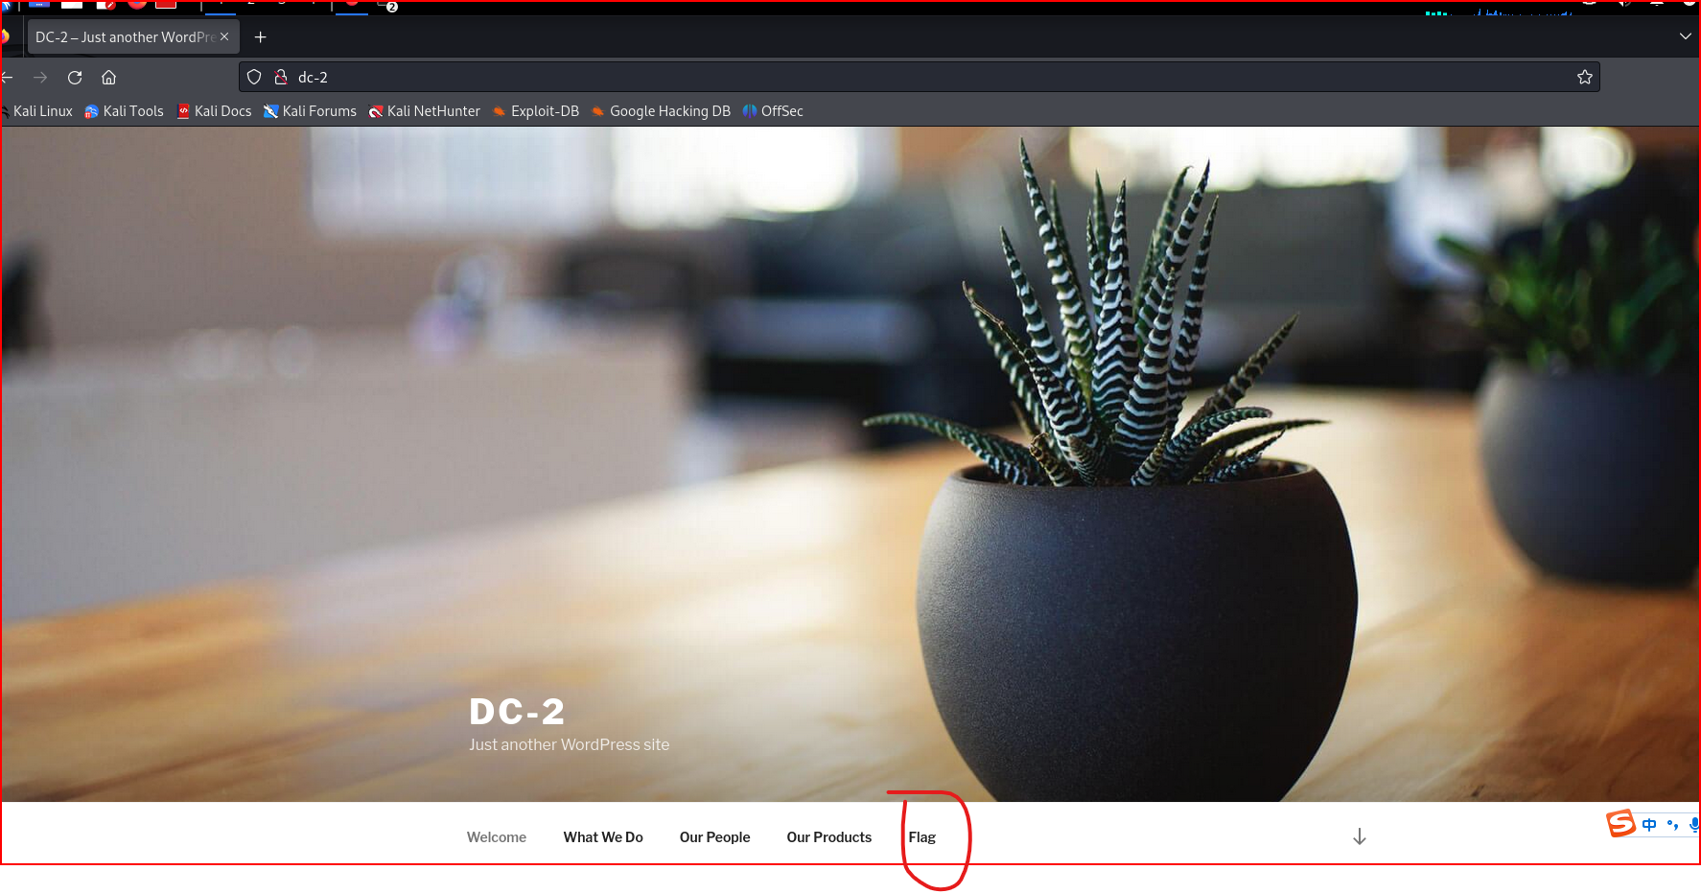Image resolution: width=1701 pixels, height=894 pixels.
Task: Open the tracking protection shield icon
Action: pyautogui.click(x=254, y=77)
